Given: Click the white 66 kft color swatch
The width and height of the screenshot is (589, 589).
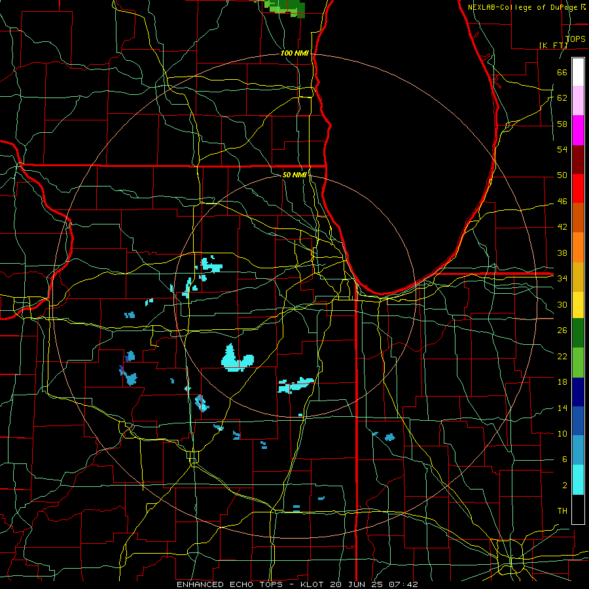Looking at the screenshot, I should (578, 72).
